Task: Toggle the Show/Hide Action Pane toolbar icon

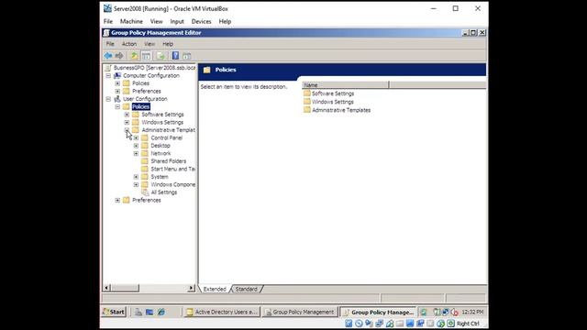Action: point(187,56)
